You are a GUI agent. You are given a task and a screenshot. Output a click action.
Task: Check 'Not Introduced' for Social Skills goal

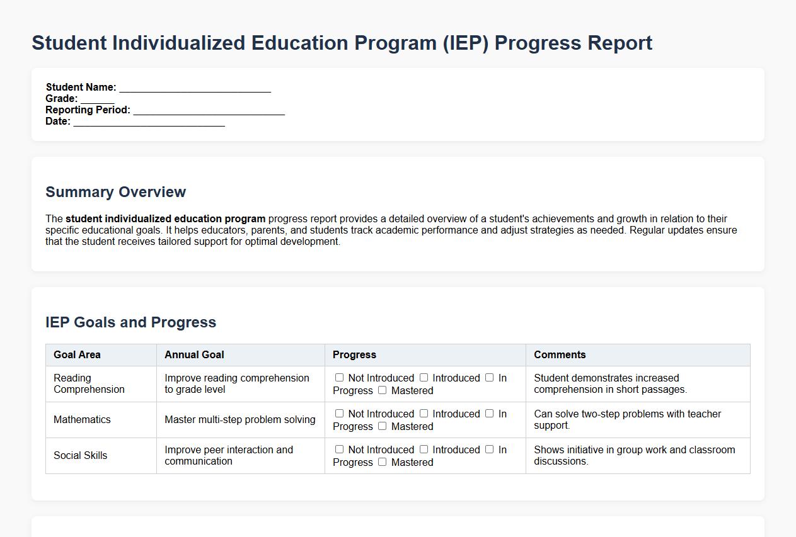pos(339,449)
